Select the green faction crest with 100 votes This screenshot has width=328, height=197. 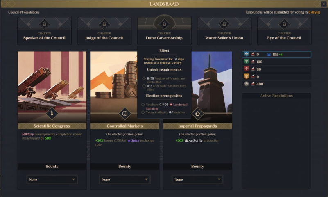tap(247, 62)
